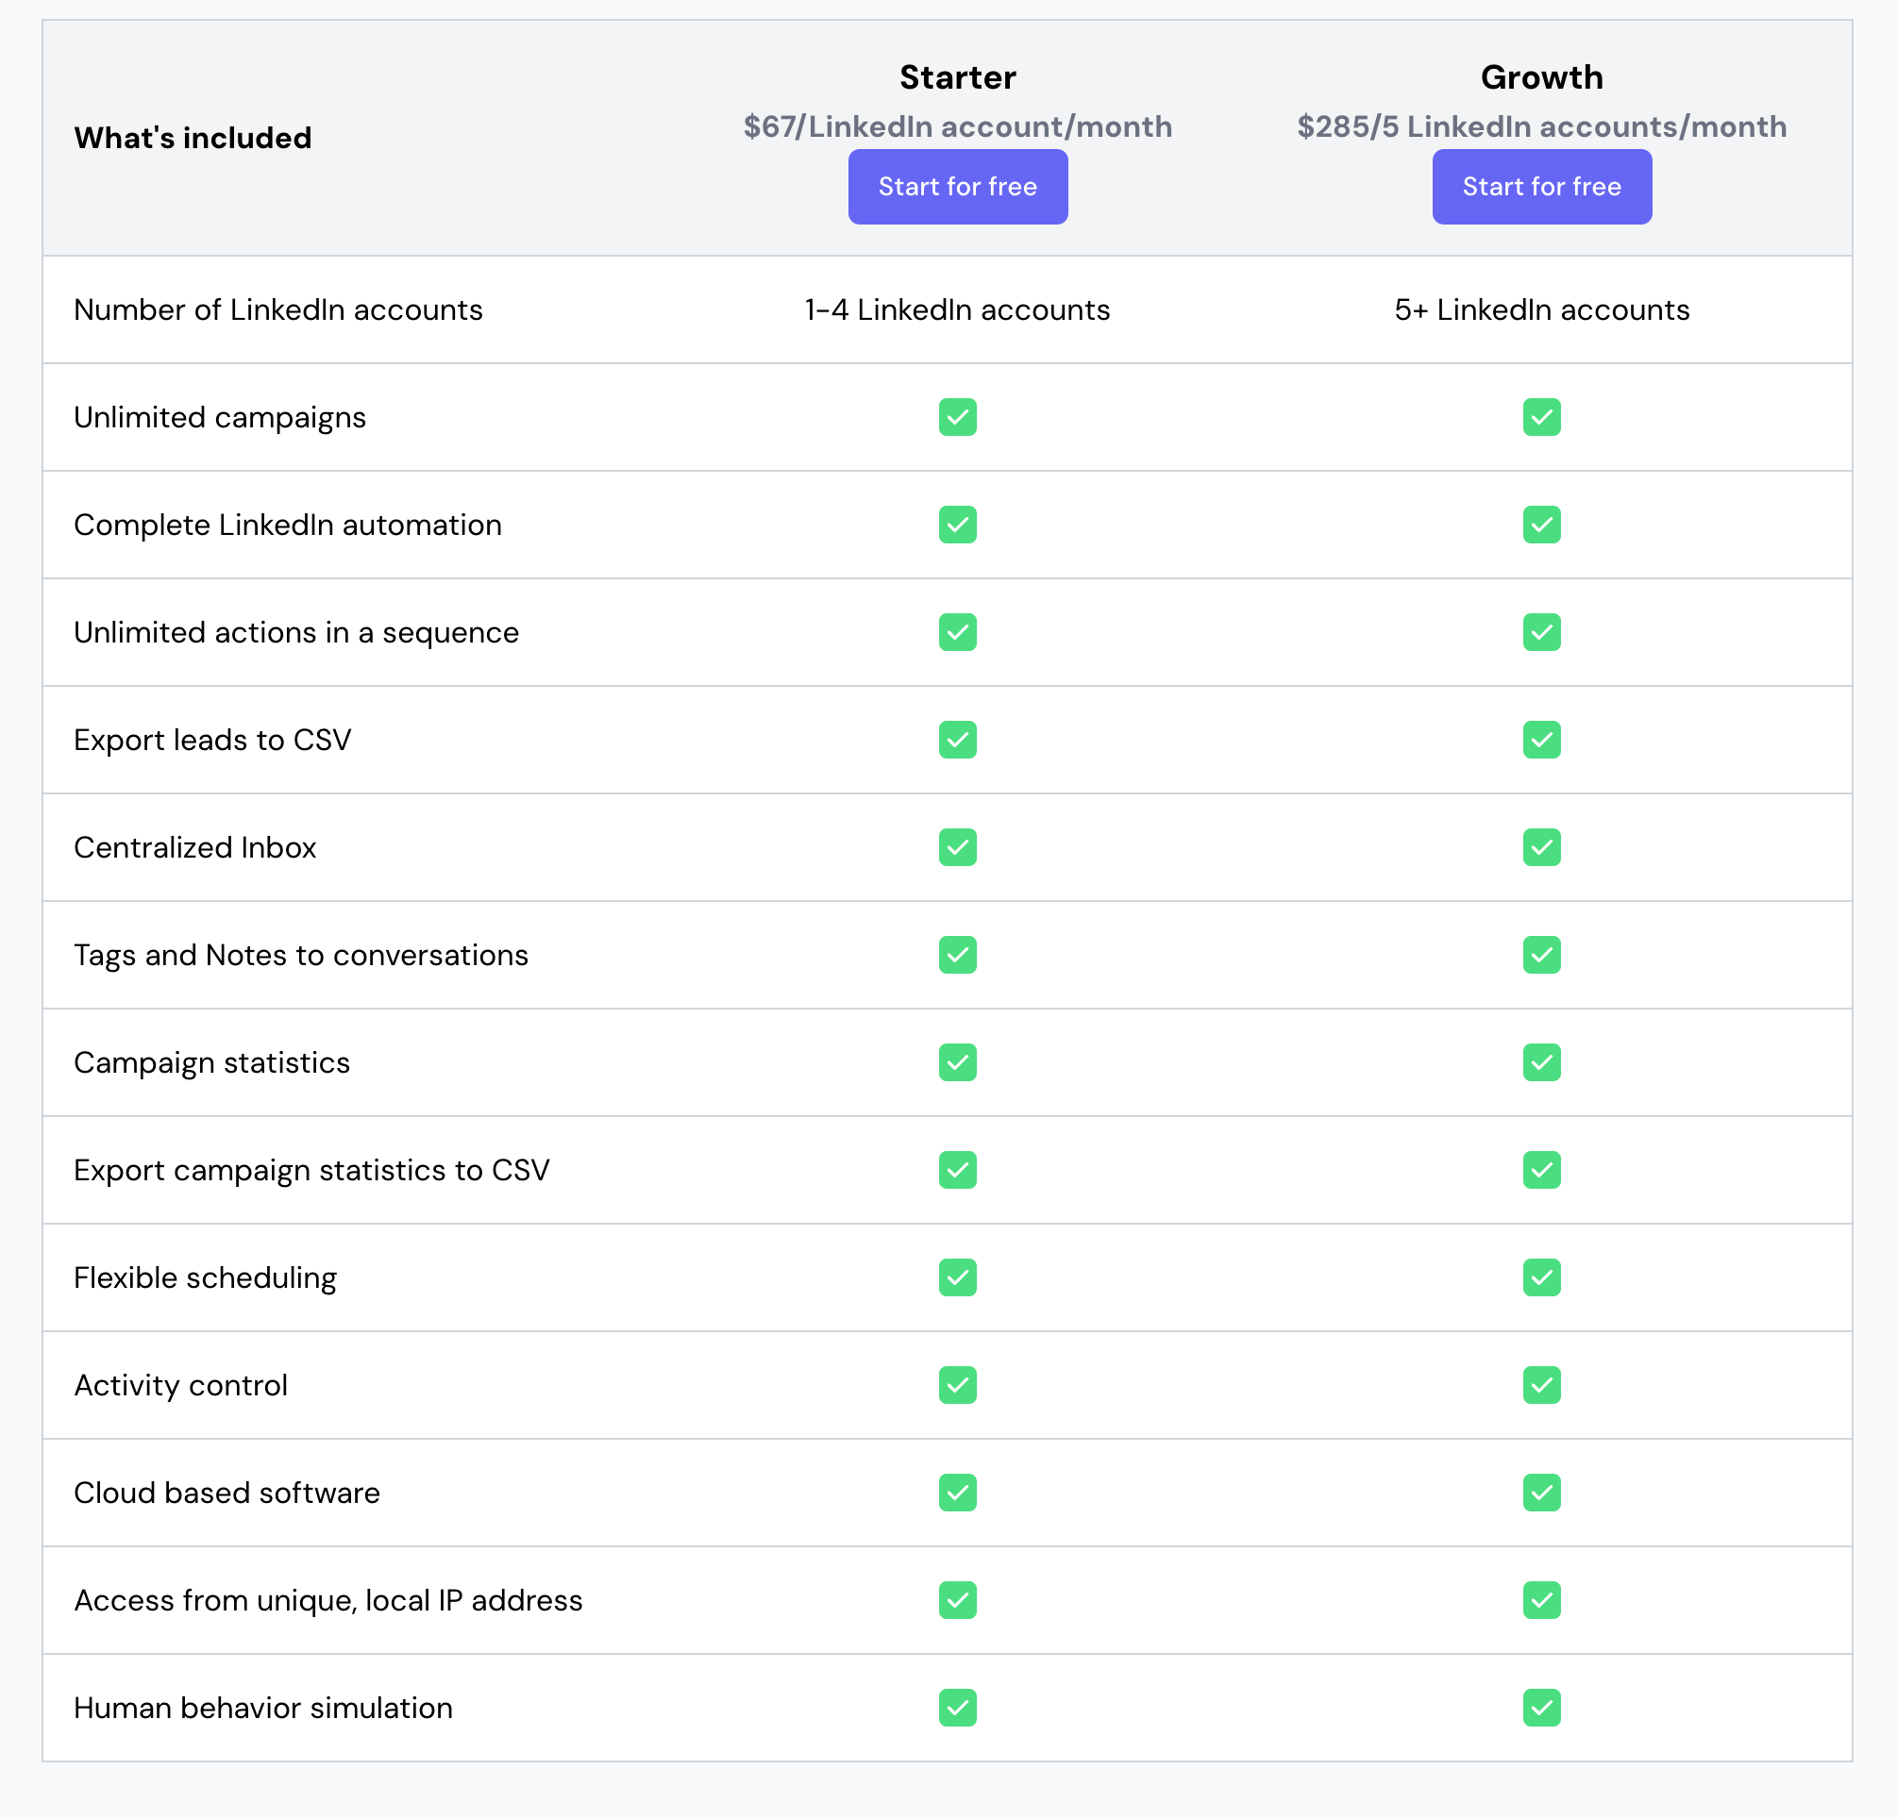Click Starter checkmark for Unlimited actions in sequence
The height and width of the screenshot is (1819, 1897).
[957, 632]
